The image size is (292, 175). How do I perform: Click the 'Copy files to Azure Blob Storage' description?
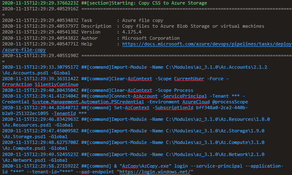tap(193, 26)
